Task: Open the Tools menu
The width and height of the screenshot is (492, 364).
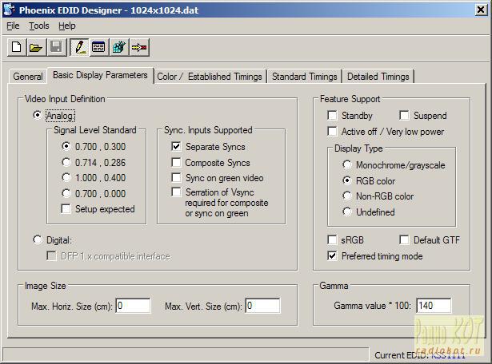Action: pos(39,26)
